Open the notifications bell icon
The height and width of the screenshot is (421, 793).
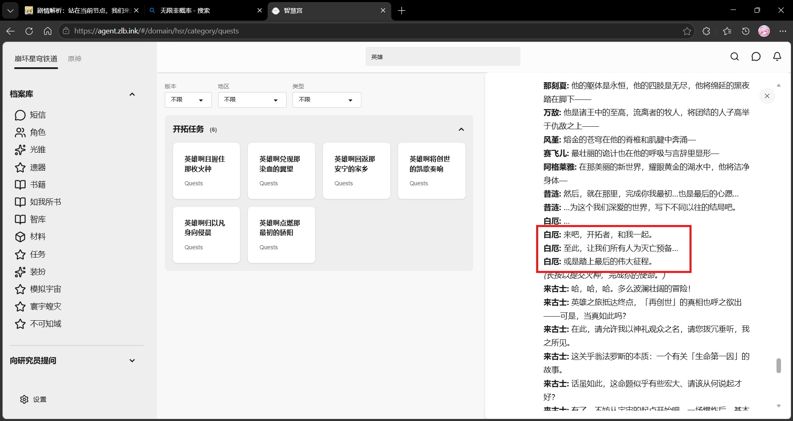click(x=777, y=57)
